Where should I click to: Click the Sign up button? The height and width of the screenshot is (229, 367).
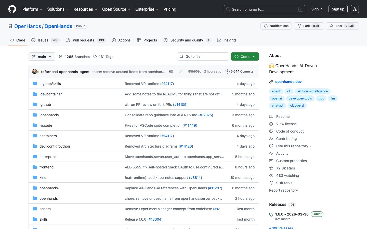338,9
